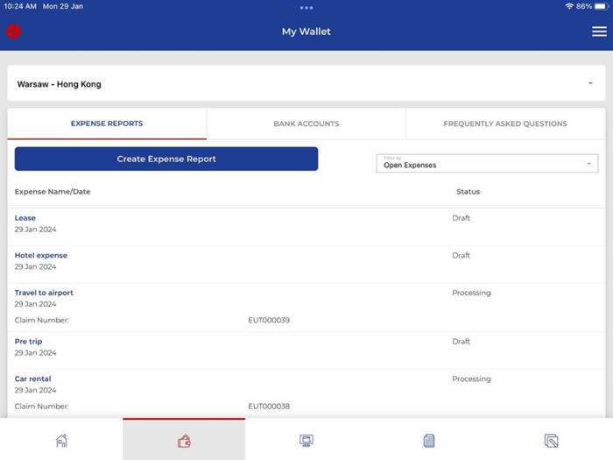The image size is (613, 460).
Task: Open the monitor icon in bottom bar
Action: [x=306, y=441]
